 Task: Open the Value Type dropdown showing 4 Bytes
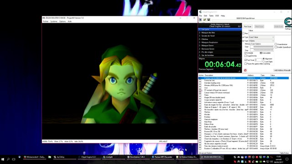261,41
